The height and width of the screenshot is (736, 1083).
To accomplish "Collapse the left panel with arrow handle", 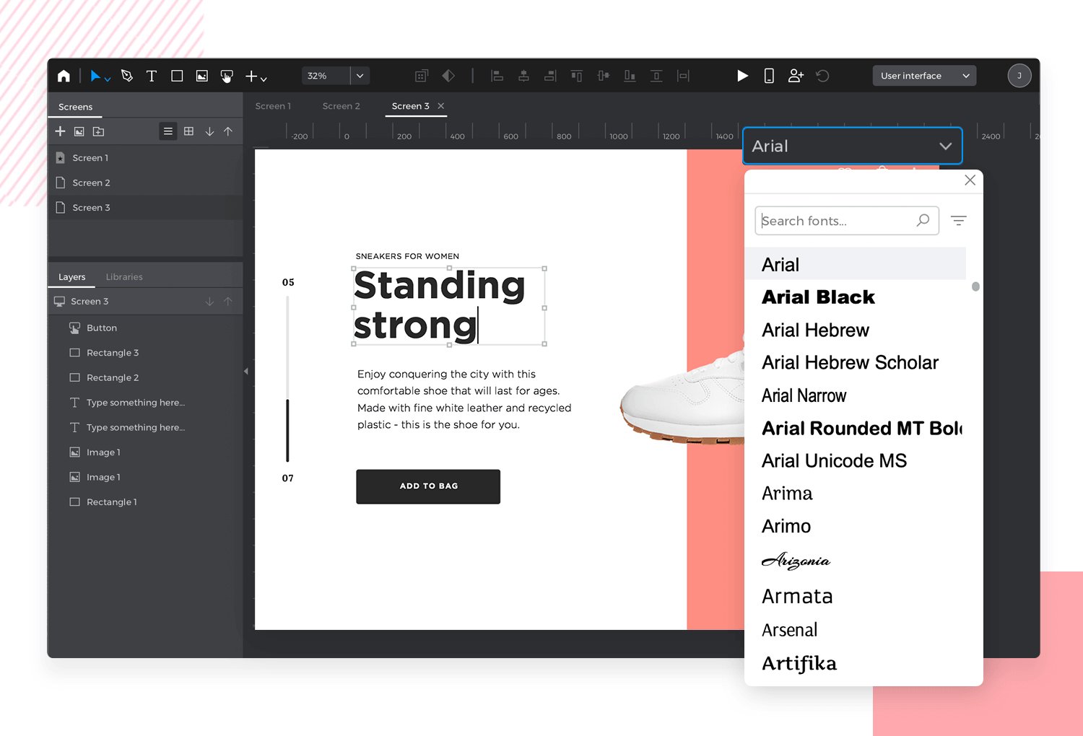I will point(246,372).
